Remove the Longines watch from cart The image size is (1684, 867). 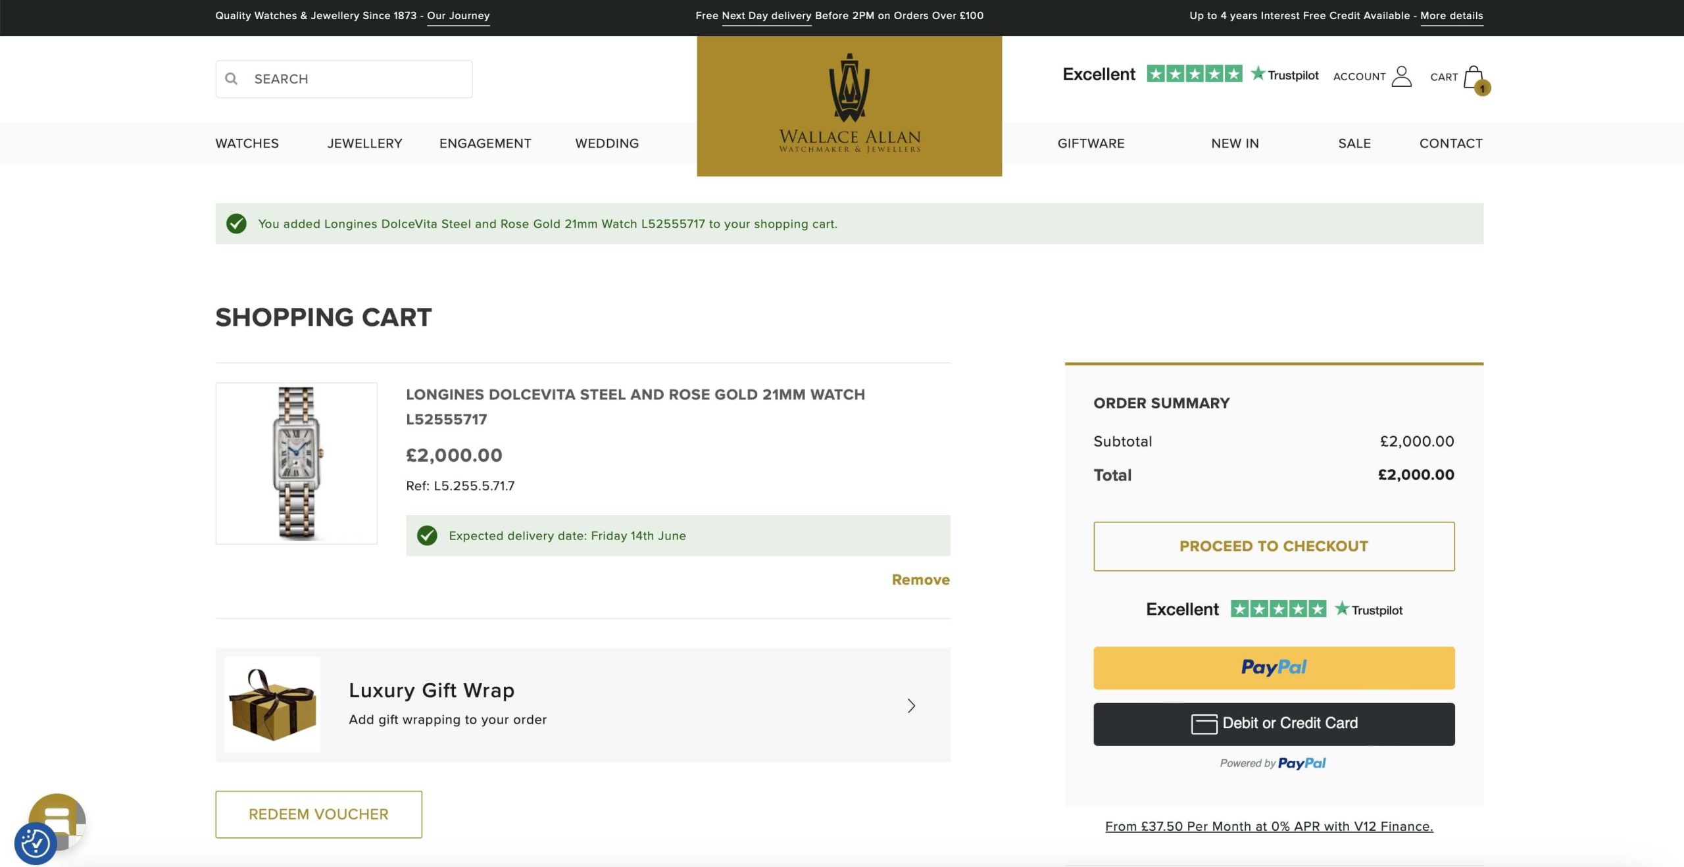click(920, 580)
